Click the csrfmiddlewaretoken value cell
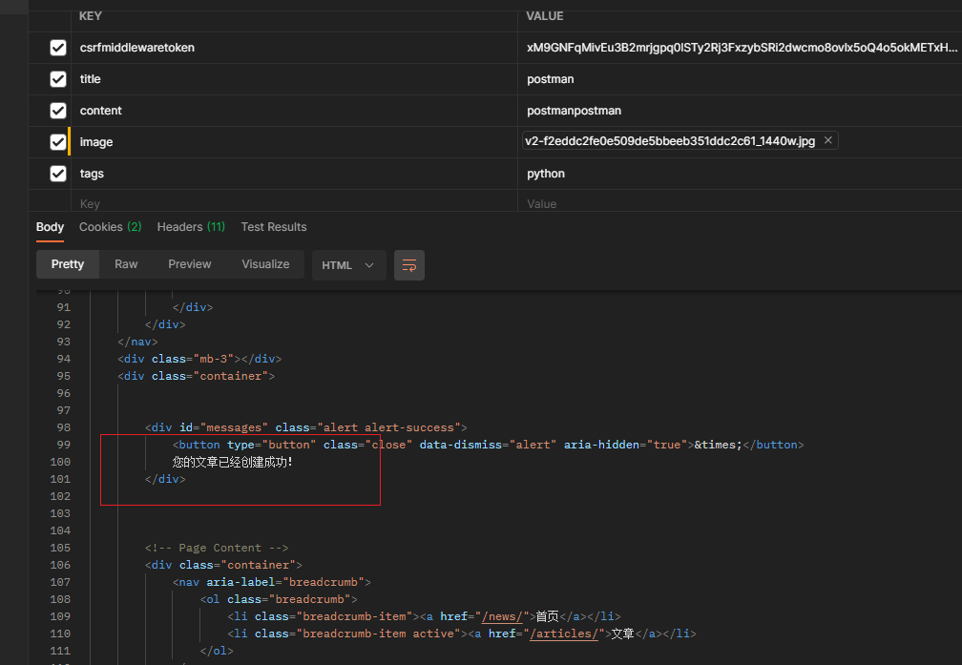Viewport: 962px width, 665px height. coord(741,48)
